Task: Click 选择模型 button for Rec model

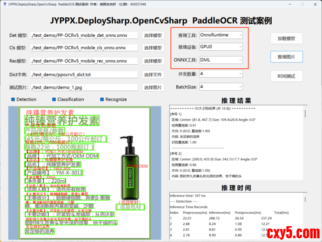Action: click(153, 61)
